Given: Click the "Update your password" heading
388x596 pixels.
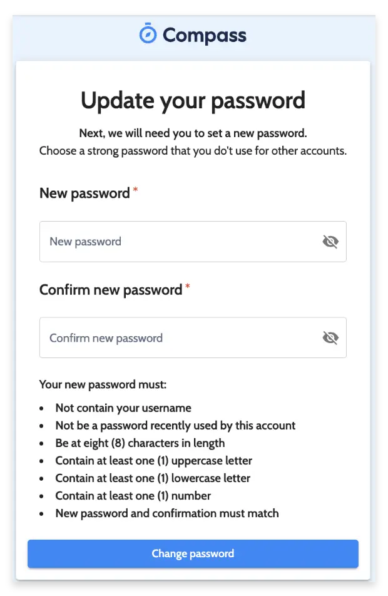Looking at the screenshot, I should (x=193, y=101).
